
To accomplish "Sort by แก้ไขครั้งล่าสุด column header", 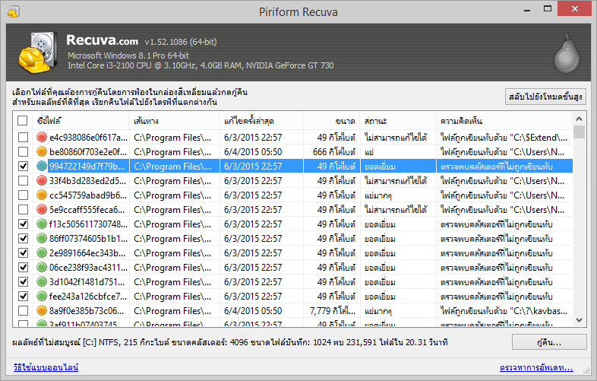I will (x=261, y=121).
